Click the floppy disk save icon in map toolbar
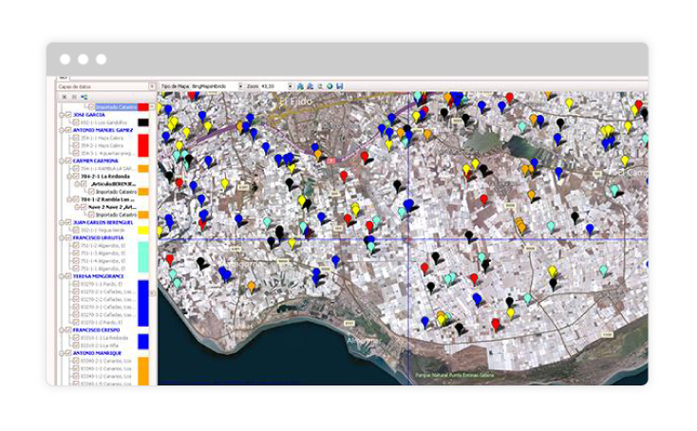Viewport: 697px width, 431px height. pos(340,86)
